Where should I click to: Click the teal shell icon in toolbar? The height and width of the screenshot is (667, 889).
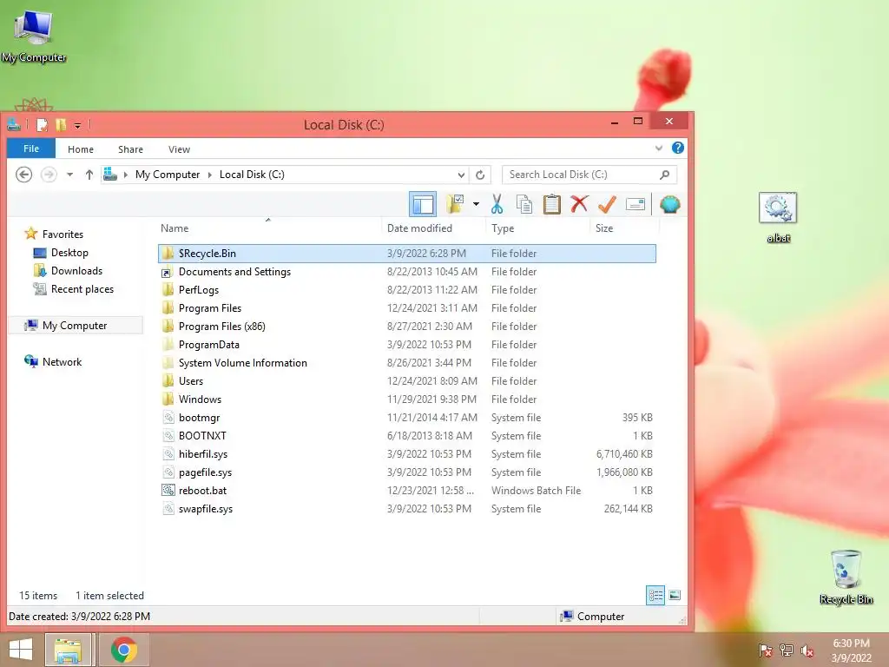pos(669,204)
